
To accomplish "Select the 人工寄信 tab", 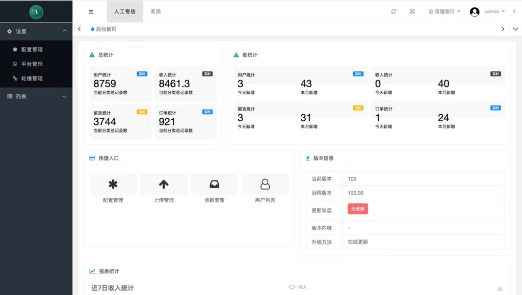I will (x=125, y=11).
